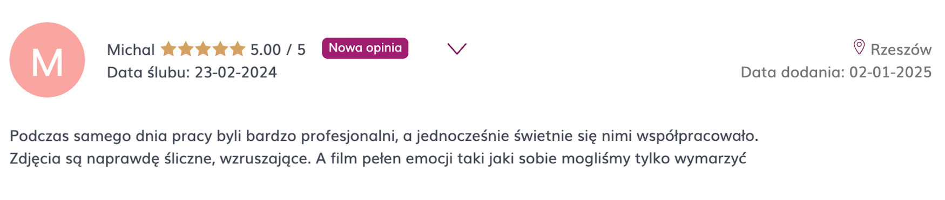Click the third gold rating star
The image size is (945, 200).
click(x=203, y=49)
